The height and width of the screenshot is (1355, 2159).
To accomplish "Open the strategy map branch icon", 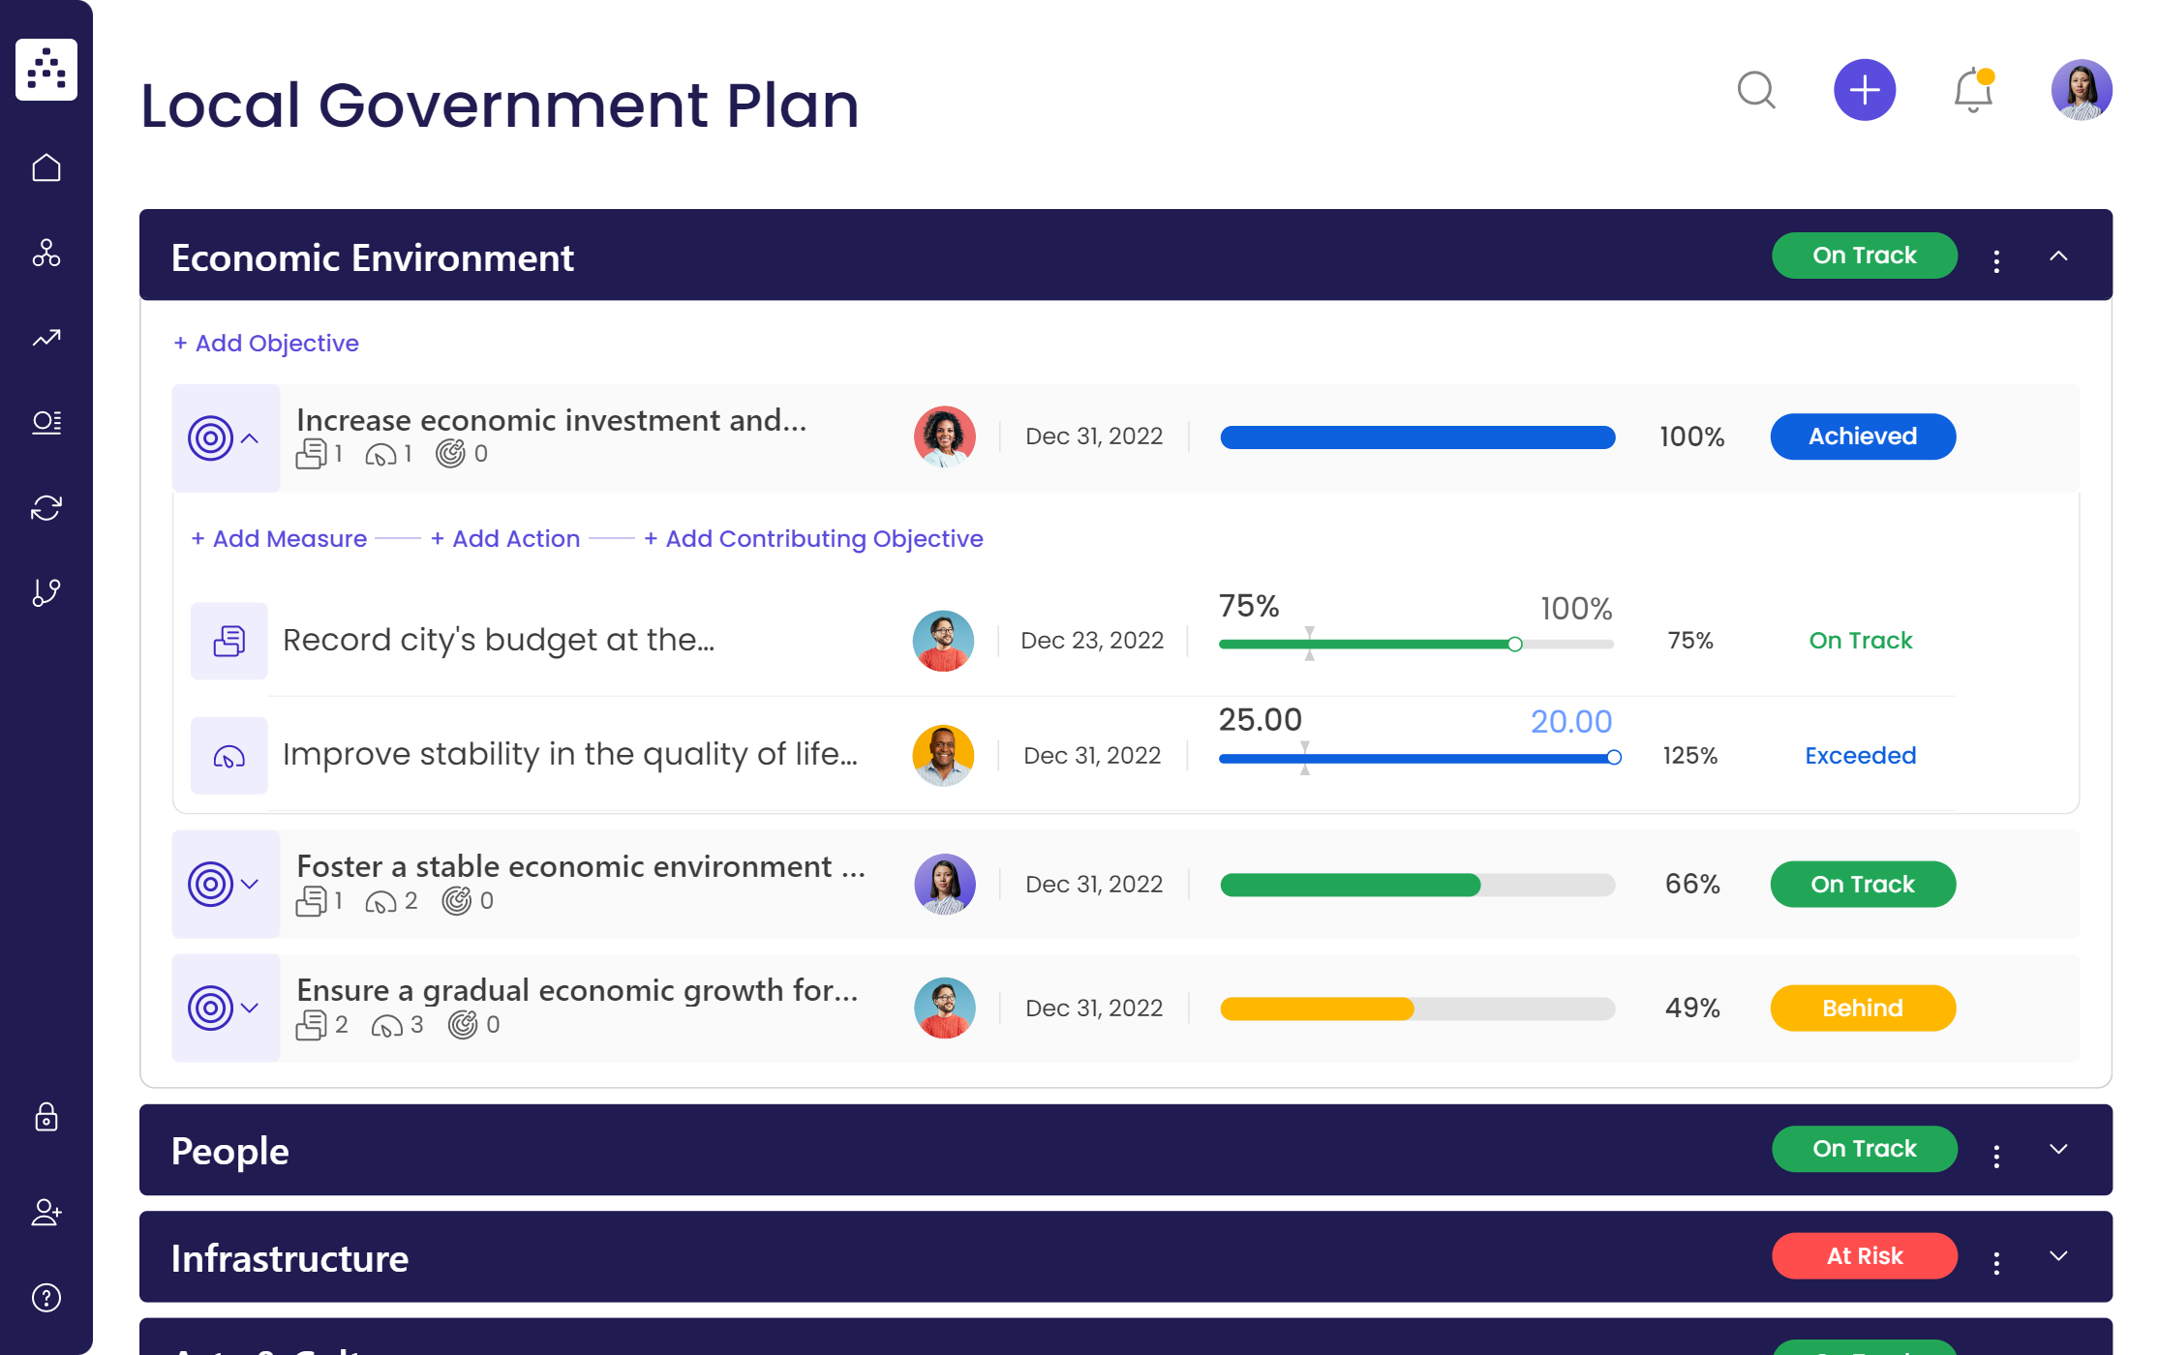I will 46,591.
